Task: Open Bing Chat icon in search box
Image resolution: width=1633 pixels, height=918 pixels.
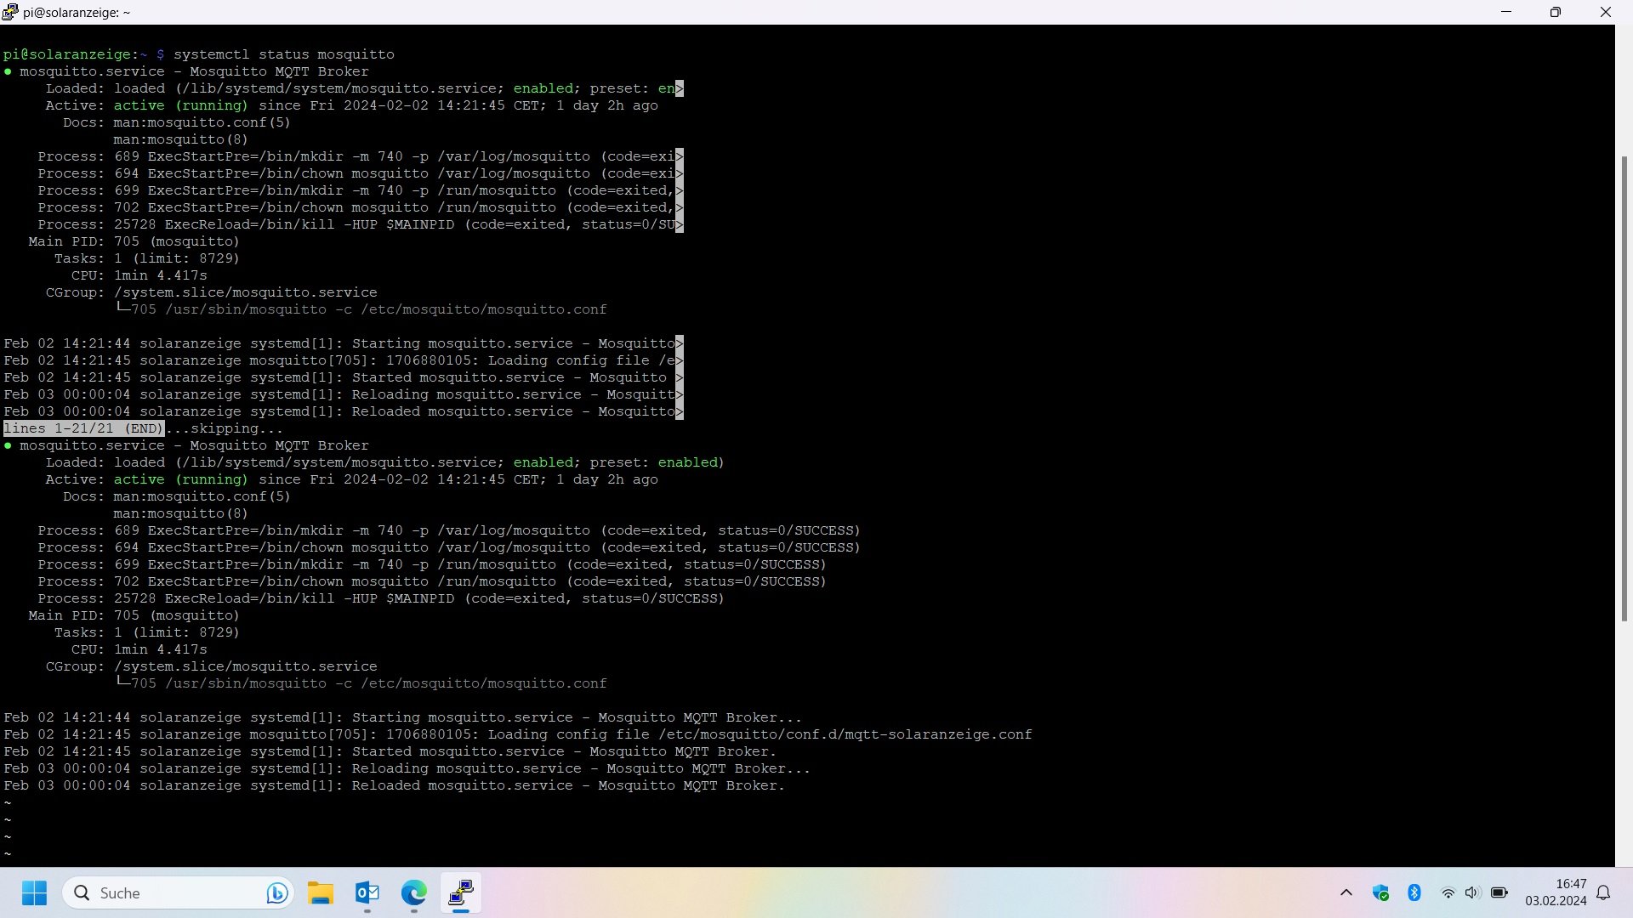Action: (276, 892)
